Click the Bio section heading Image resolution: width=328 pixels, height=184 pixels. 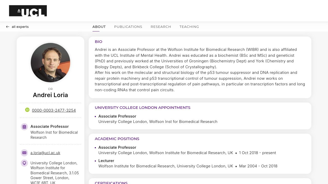coord(98,42)
